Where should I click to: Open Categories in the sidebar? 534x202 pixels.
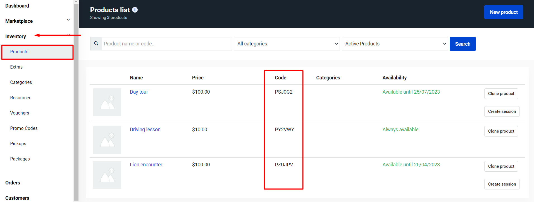coord(21,82)
